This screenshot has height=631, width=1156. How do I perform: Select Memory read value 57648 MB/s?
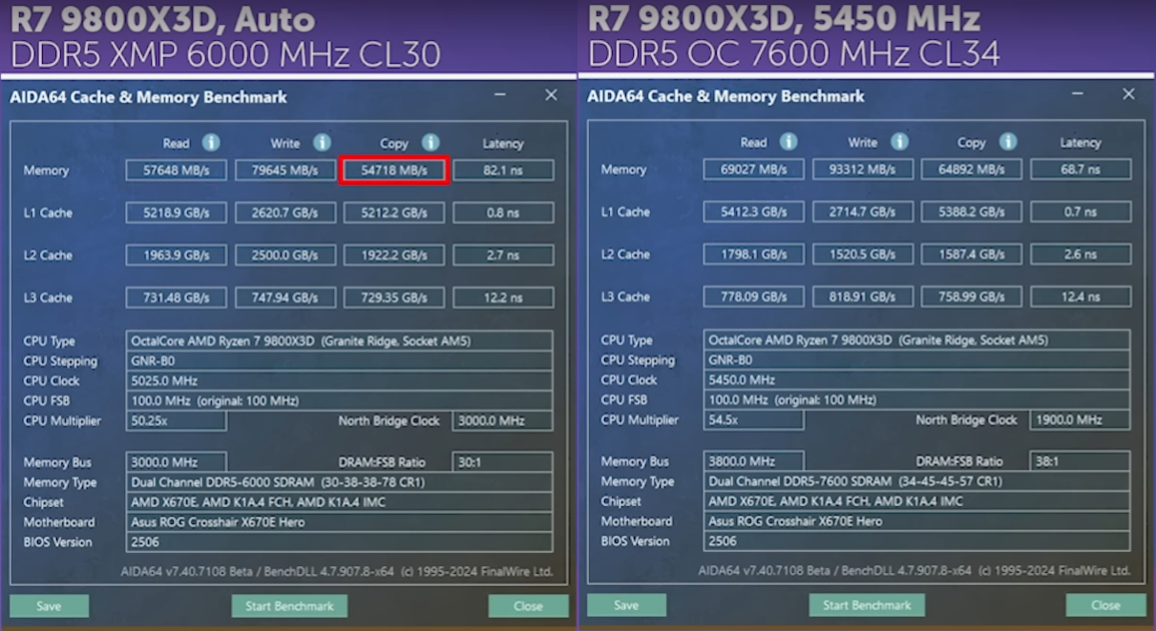176,171
